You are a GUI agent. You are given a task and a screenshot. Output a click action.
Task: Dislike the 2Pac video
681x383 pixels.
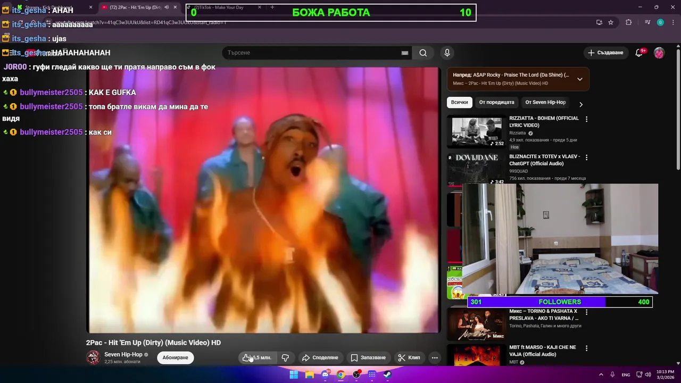coord(285,357)
